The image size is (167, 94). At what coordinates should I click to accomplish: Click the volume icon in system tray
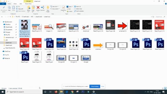[x=148, y=92]
